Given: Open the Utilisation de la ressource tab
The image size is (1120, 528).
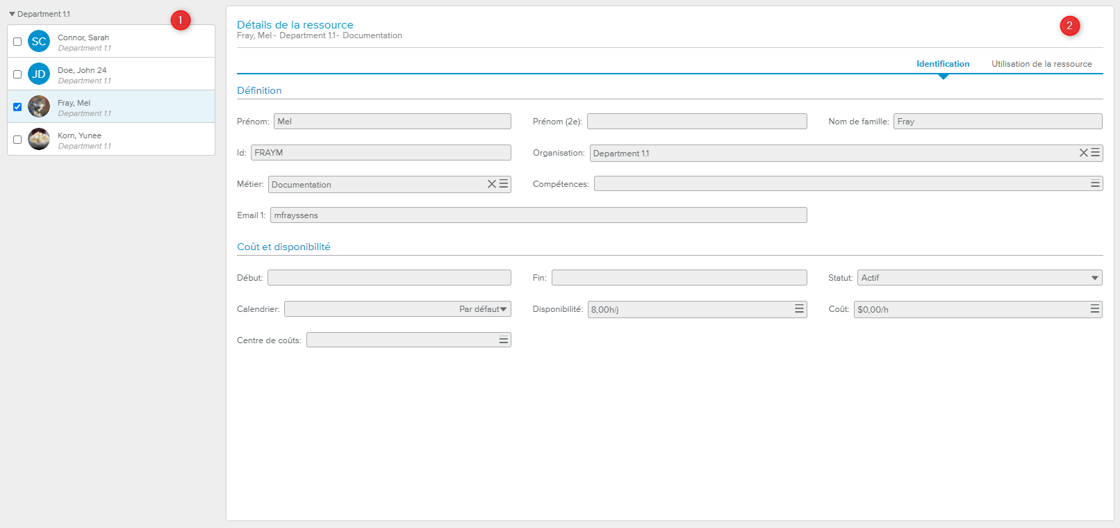Looking at the screenshot, I should coord(1041,64).
